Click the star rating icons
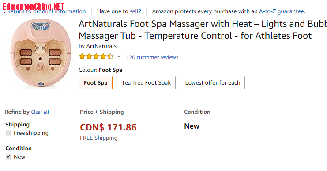Screen dimensions: 327x171 [96, 57]
